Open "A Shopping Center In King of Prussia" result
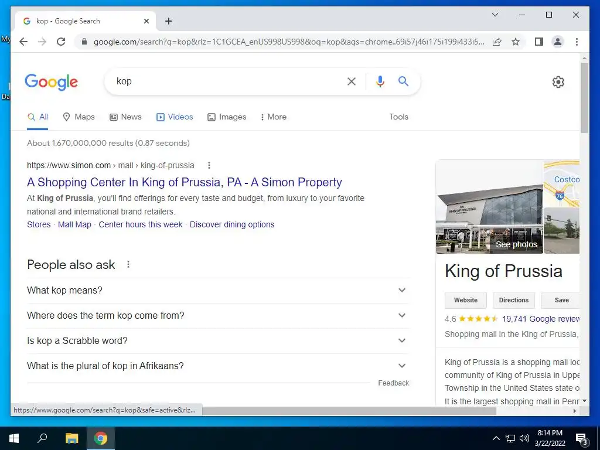Screen dimensions: 600x450 [185, 182]
